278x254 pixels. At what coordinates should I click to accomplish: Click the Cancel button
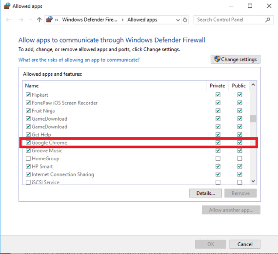click(x=245, y=244)
